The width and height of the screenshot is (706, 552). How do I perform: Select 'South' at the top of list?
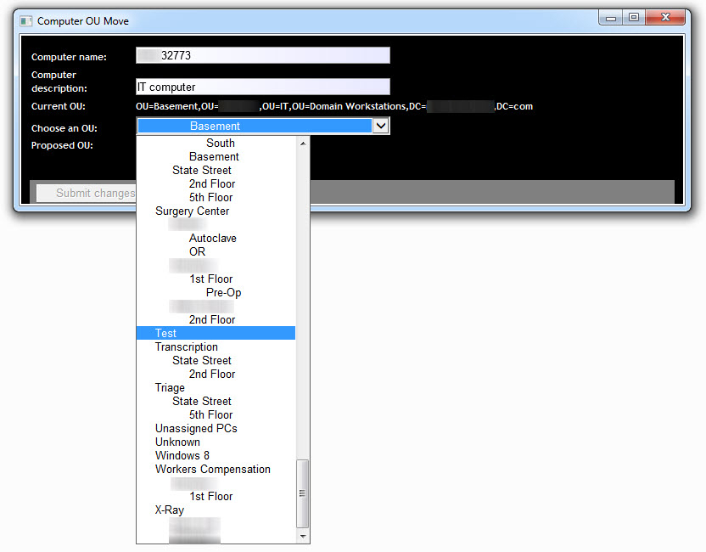[x=220, y=143]
